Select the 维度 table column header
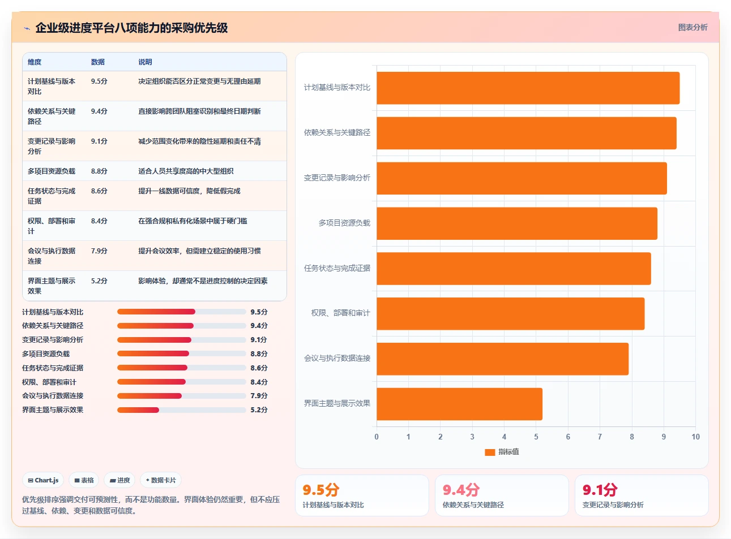This screenshot has height=539, width=731. coord(35,62)
